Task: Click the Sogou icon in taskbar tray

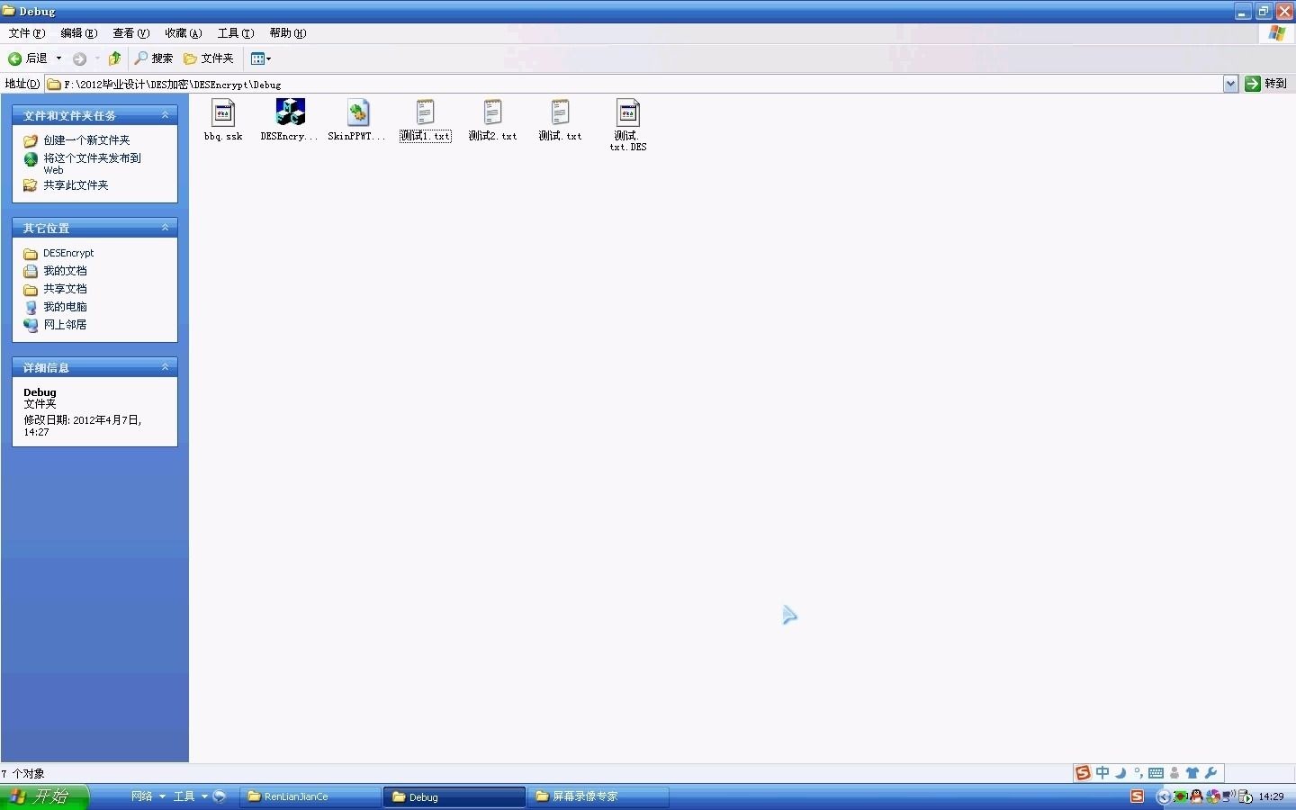Action: point(1138,796)
